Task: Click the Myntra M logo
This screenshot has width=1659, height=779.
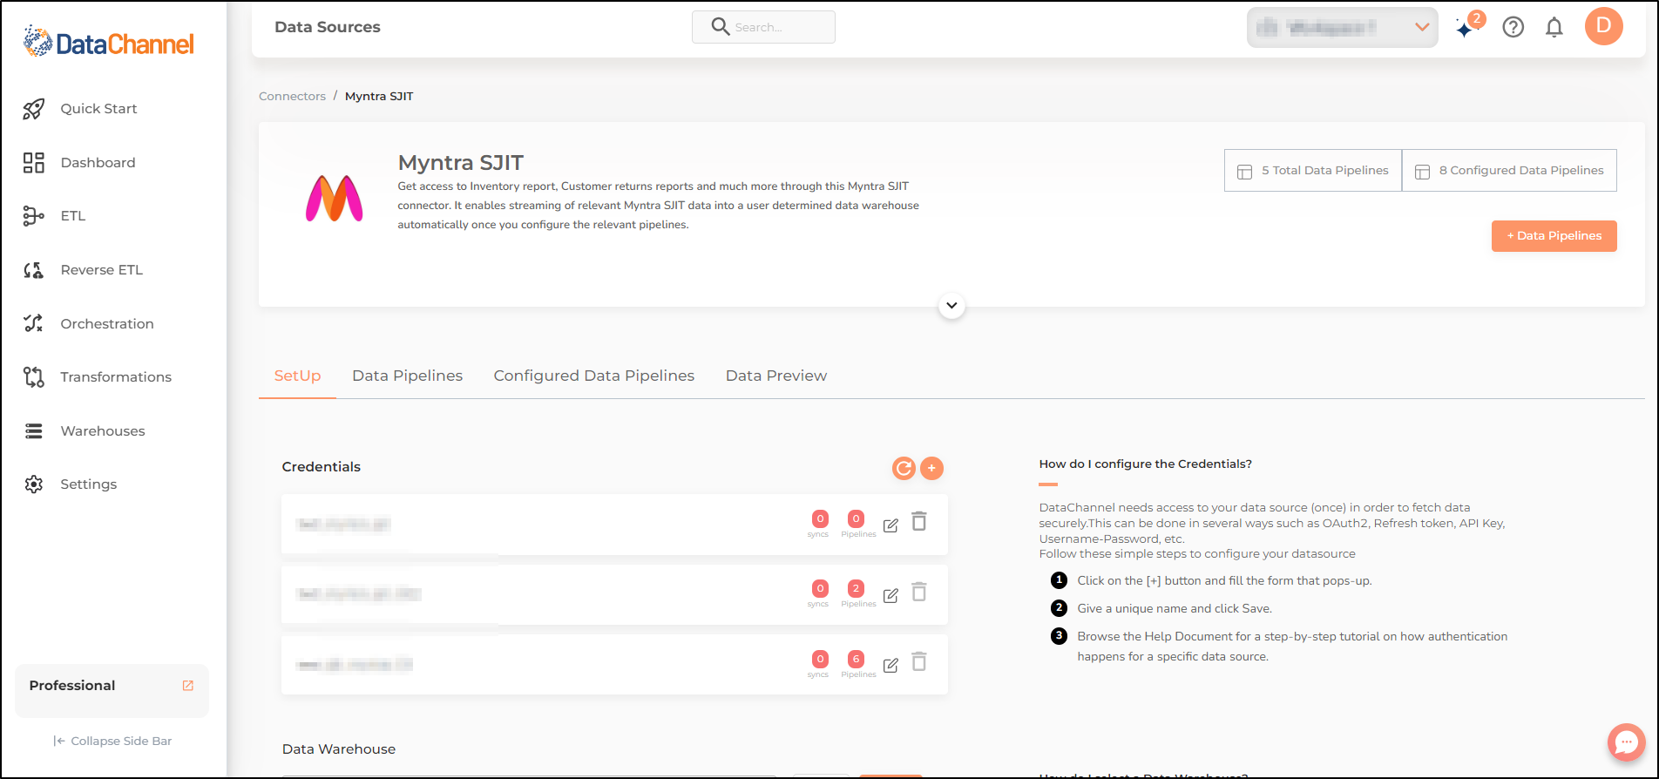Action: 335,199
